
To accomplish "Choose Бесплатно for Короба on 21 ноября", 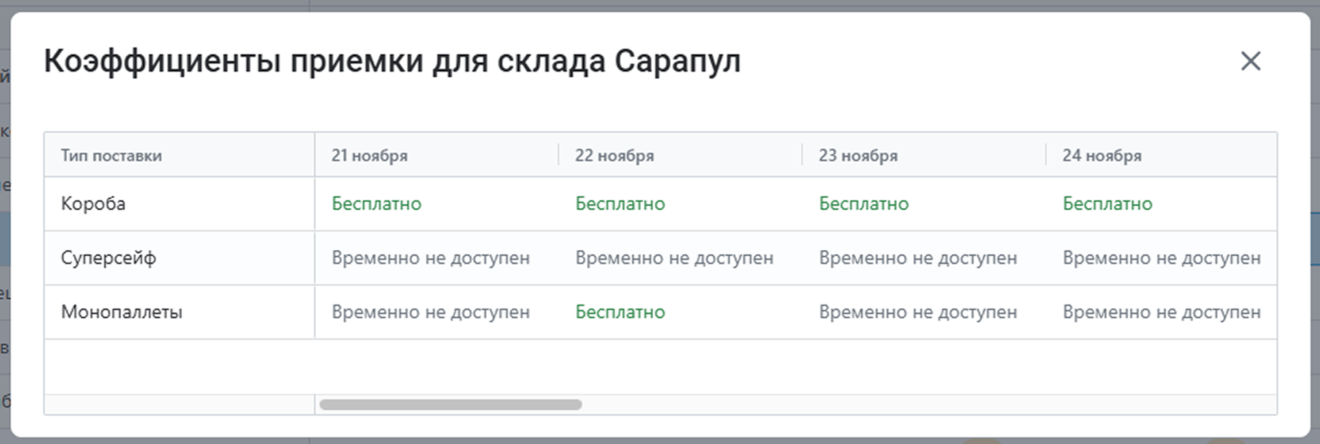I will [376, 204].
